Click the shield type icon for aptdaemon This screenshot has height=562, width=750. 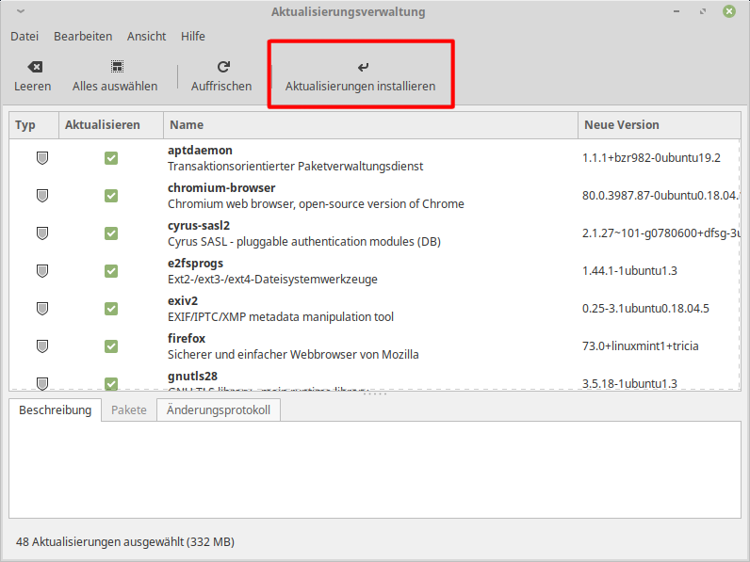click(41, 158)
